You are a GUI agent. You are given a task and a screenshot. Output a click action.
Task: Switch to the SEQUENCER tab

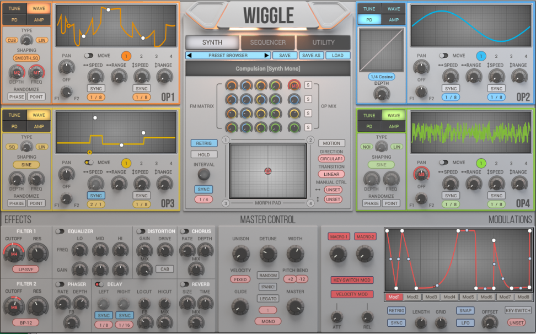pyautogui.click(x=268, y=42)
